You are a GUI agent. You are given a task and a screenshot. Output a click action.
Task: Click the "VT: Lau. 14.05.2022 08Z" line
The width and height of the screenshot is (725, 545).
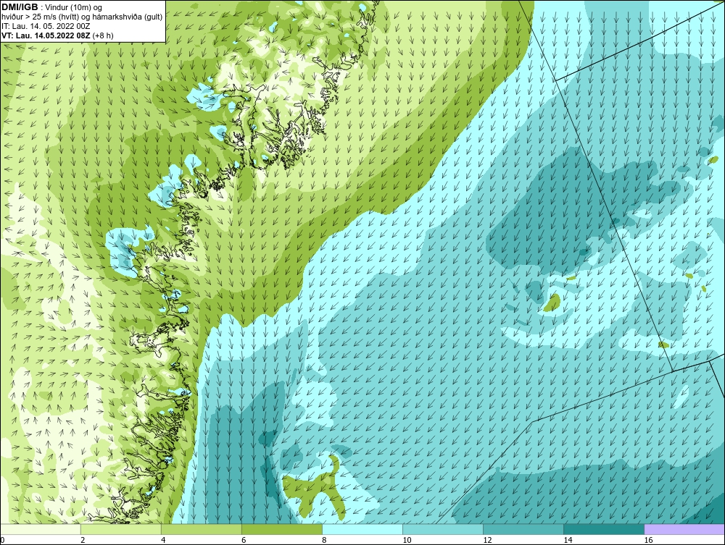click(x=45, y=35)
